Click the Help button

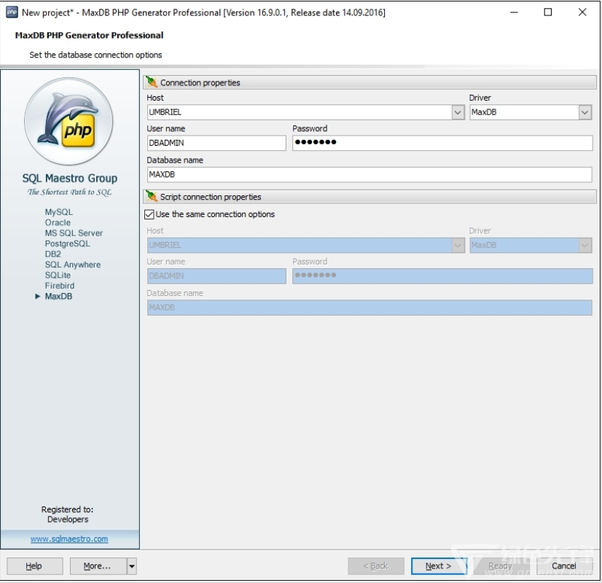click(35, 566)
